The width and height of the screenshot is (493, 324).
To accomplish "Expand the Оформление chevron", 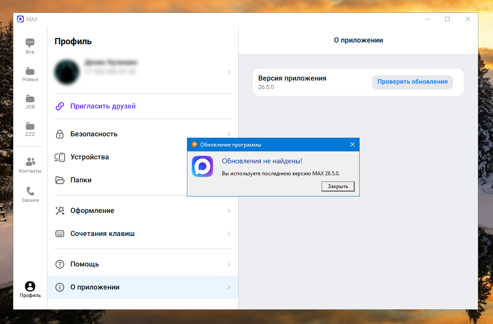I will (229, 211).
